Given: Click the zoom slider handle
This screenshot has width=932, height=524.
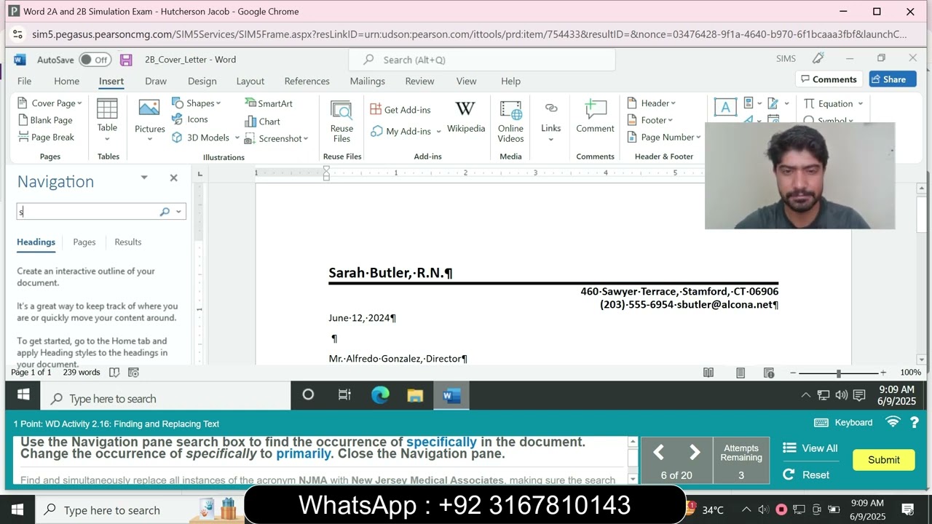Looking at the screenshot, I should tap(839, 373).
